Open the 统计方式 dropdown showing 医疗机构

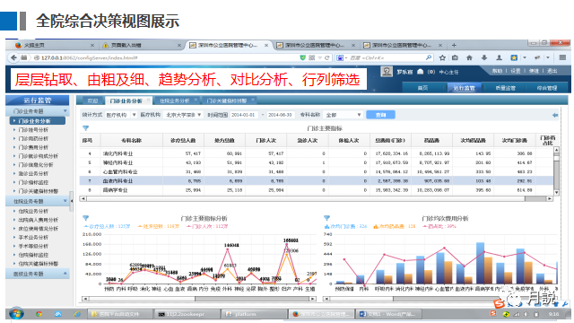121,115
